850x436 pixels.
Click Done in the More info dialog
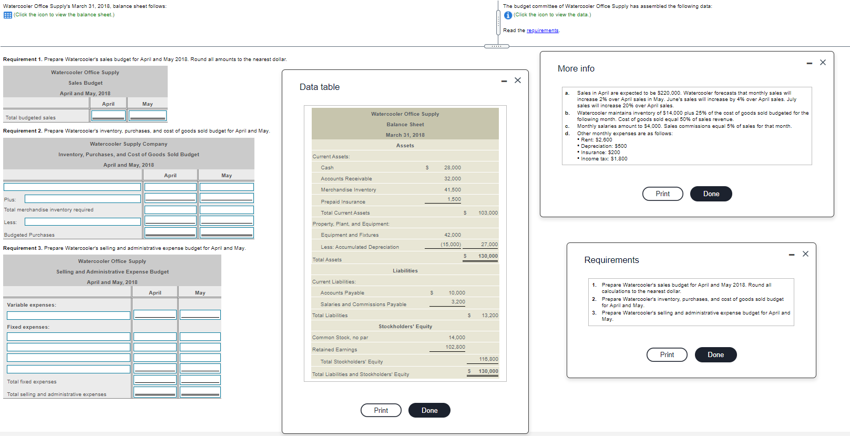[711, 194]
